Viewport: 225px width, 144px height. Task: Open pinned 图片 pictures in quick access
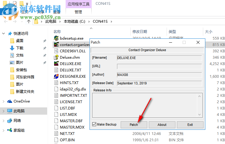point(20,63)
